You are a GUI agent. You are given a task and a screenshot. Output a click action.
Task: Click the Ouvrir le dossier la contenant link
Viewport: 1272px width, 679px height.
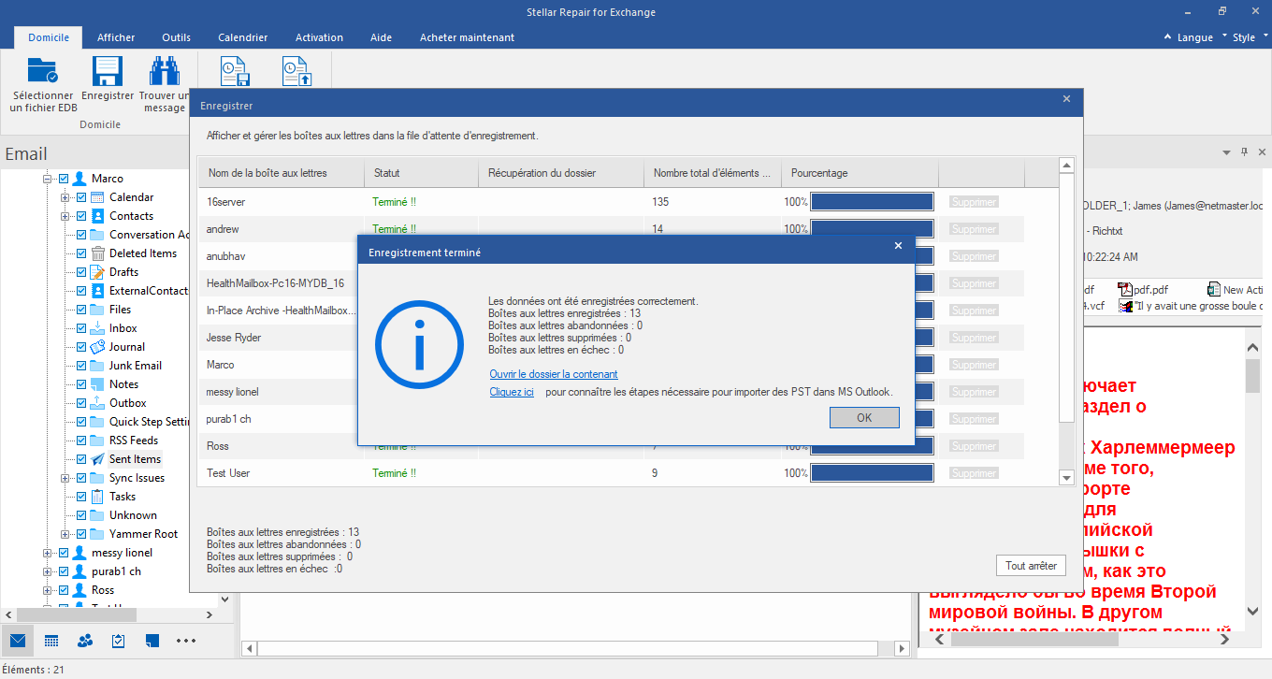pos(554,374)
